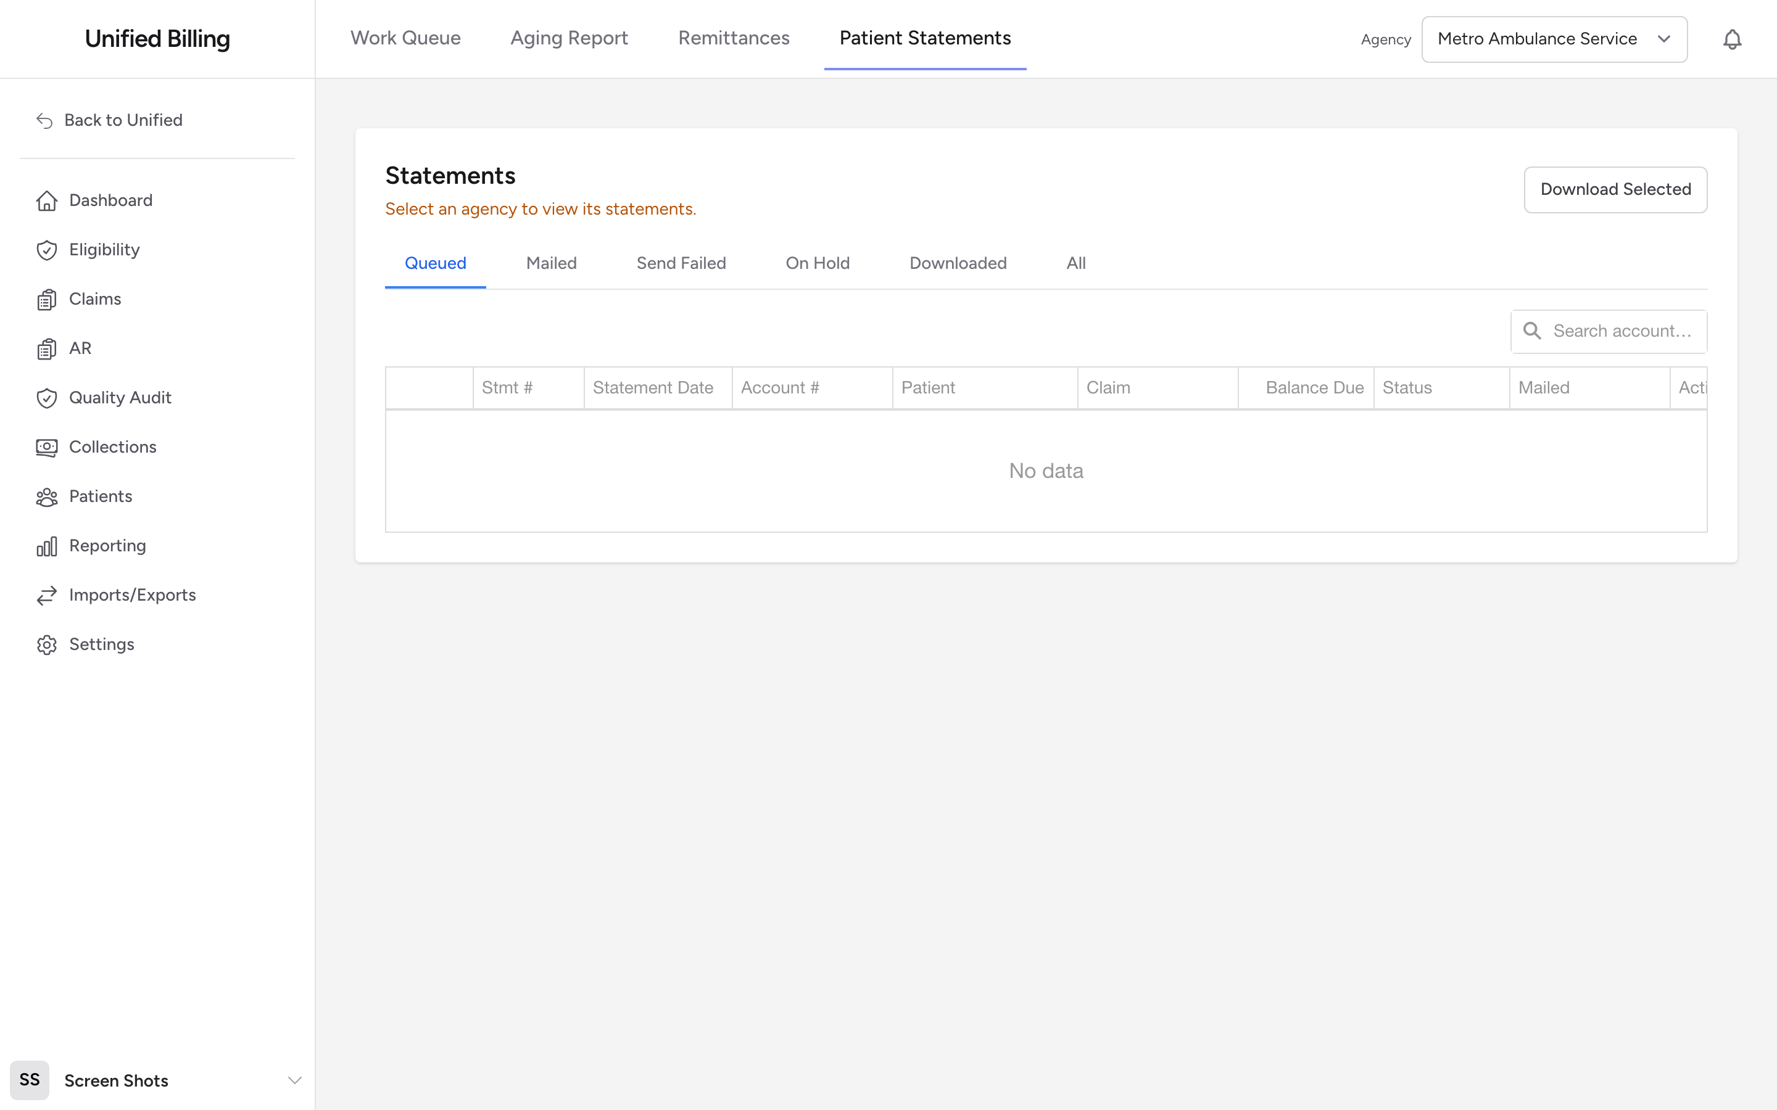Screen dimensions: 1777x1110
Task: Click the SS user avatar badge
Action: click(x=30, y=1080)
